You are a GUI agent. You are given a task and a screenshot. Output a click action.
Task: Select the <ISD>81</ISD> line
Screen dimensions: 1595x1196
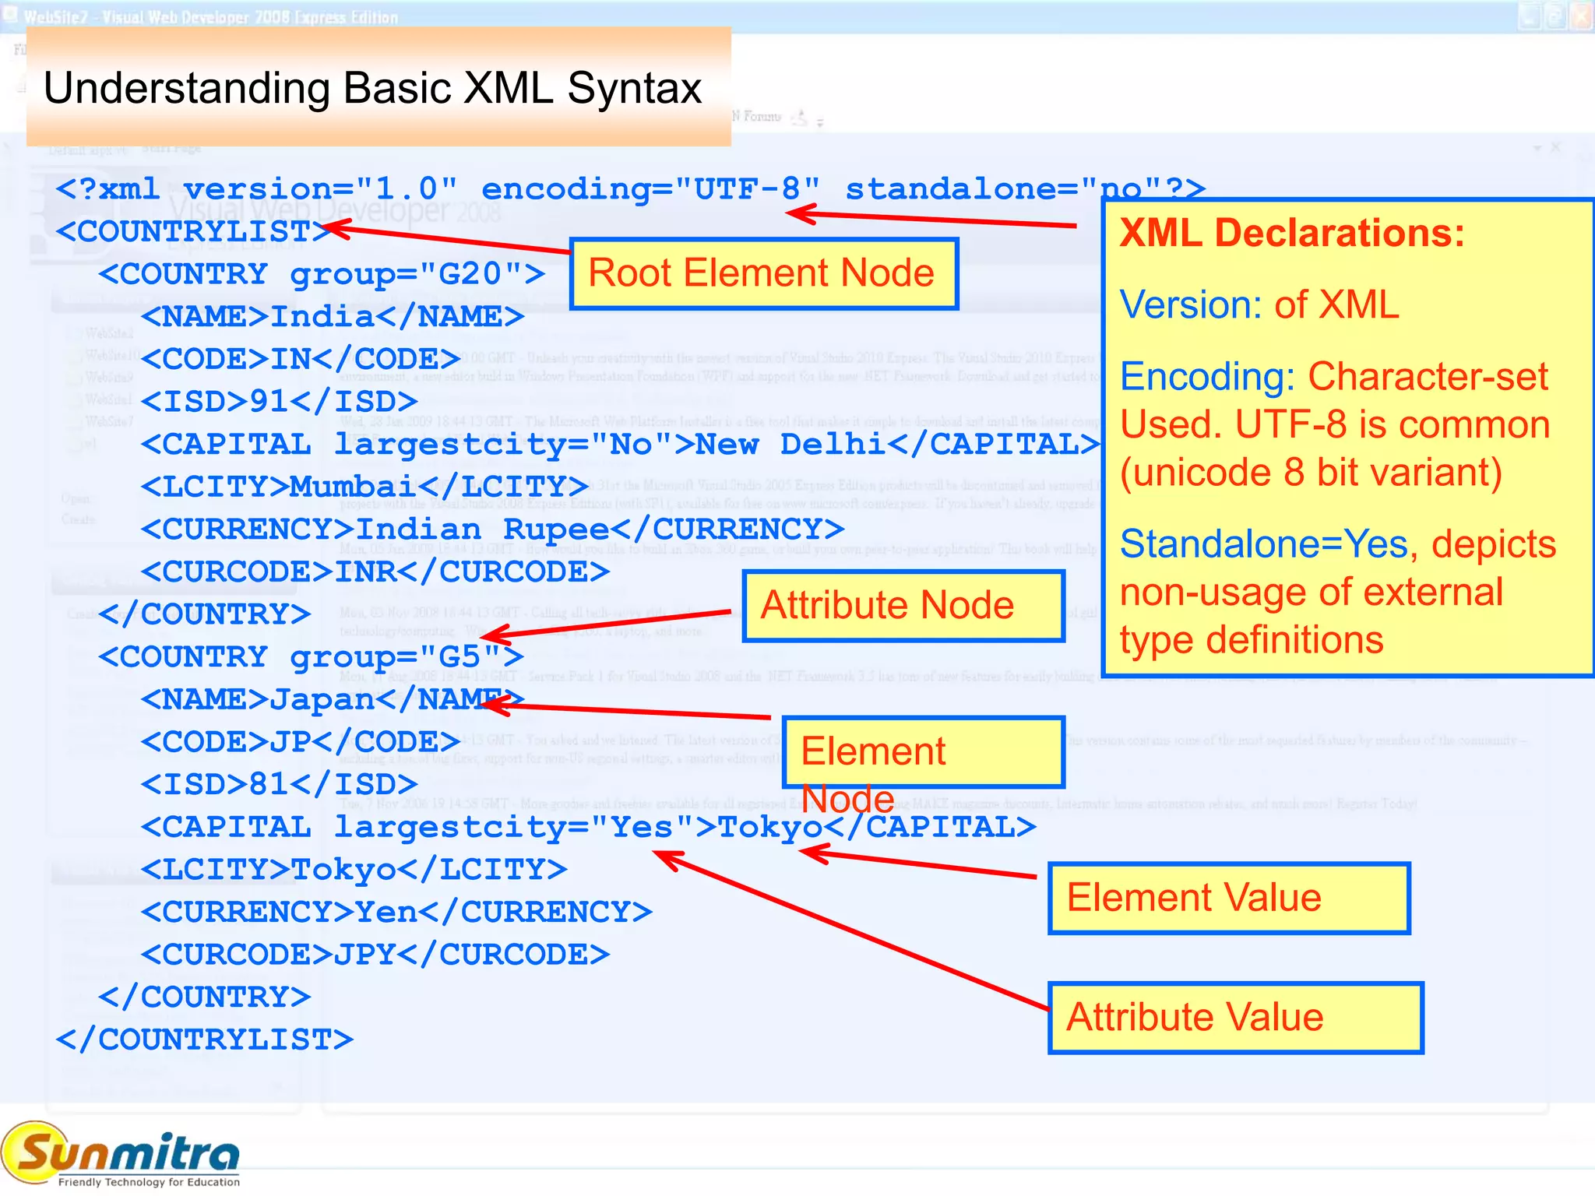coord(280,784)
